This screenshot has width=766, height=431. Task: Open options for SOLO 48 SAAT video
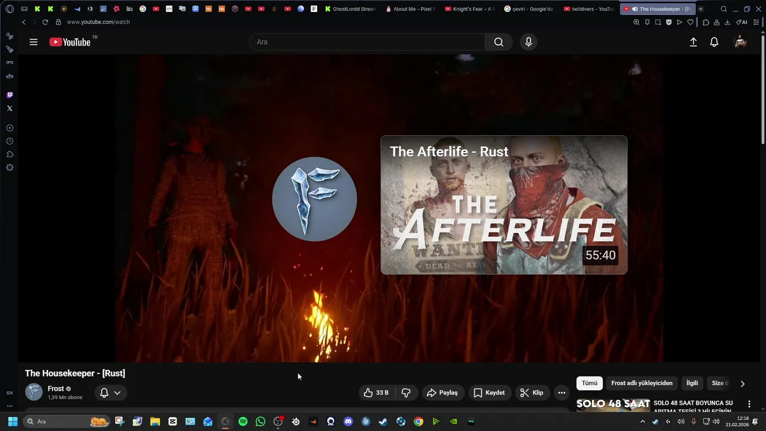click(749, 405)
